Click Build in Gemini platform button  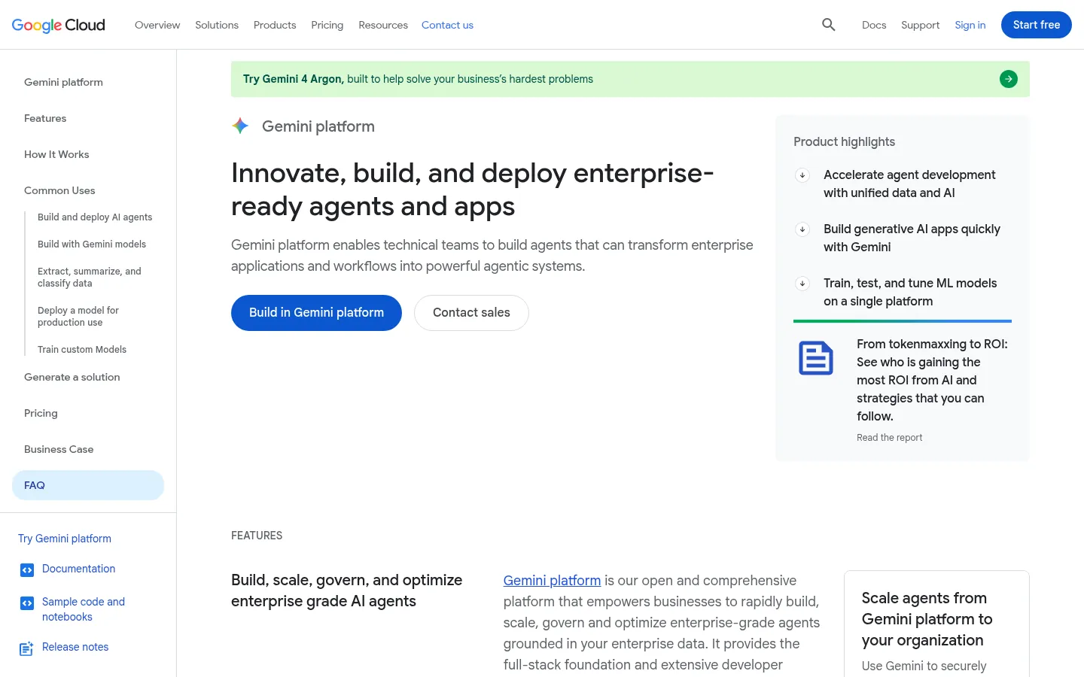[316, 313]
